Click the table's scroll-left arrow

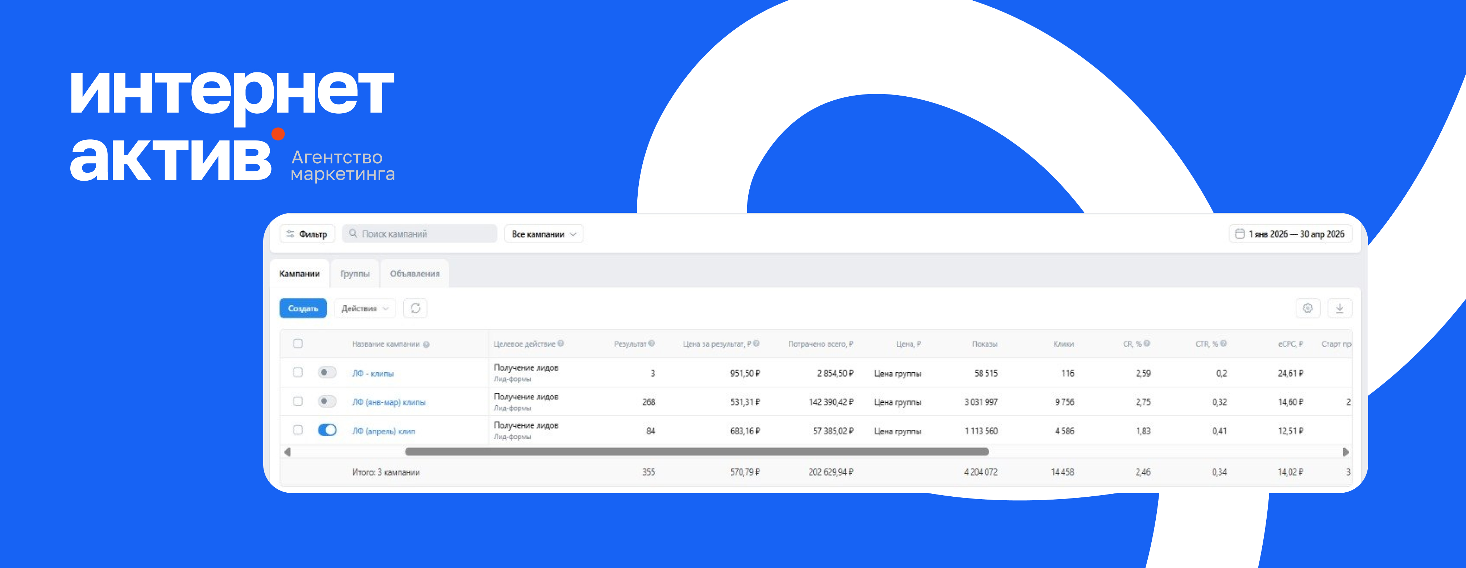(x=287, y=452)
